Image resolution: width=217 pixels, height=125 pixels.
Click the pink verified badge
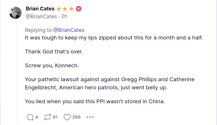79,9
